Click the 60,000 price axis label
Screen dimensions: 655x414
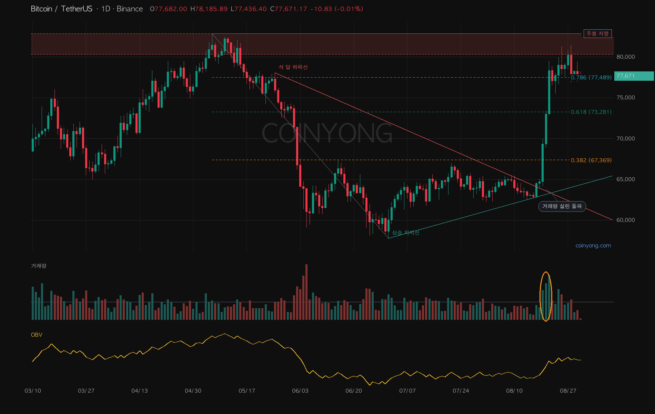(625, 220)
